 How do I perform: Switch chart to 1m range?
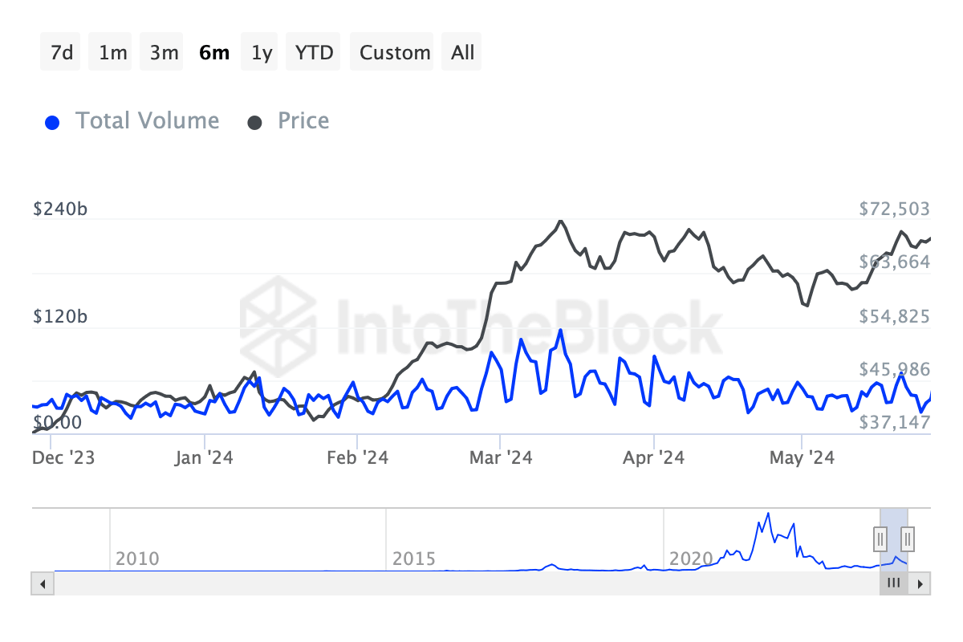click(112, 53)
